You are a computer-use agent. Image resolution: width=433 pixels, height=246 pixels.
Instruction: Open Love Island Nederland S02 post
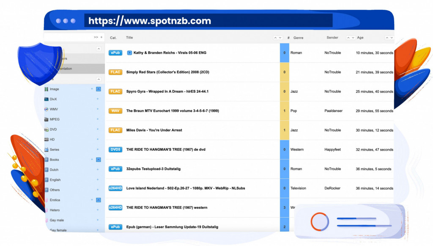[x=186, y=188]
